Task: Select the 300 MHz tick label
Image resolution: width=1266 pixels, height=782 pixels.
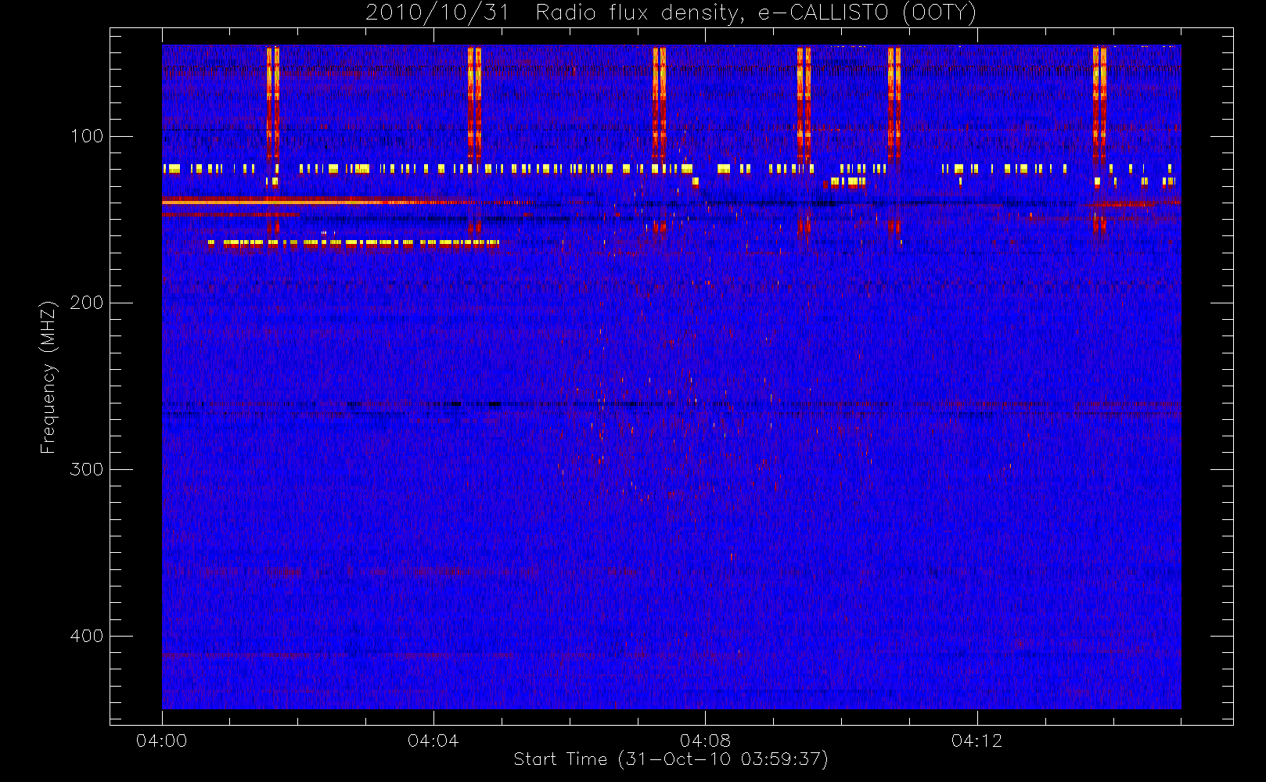Action: [87, 469]
